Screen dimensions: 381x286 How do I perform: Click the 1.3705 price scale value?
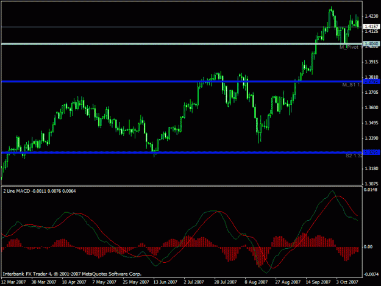371,92
